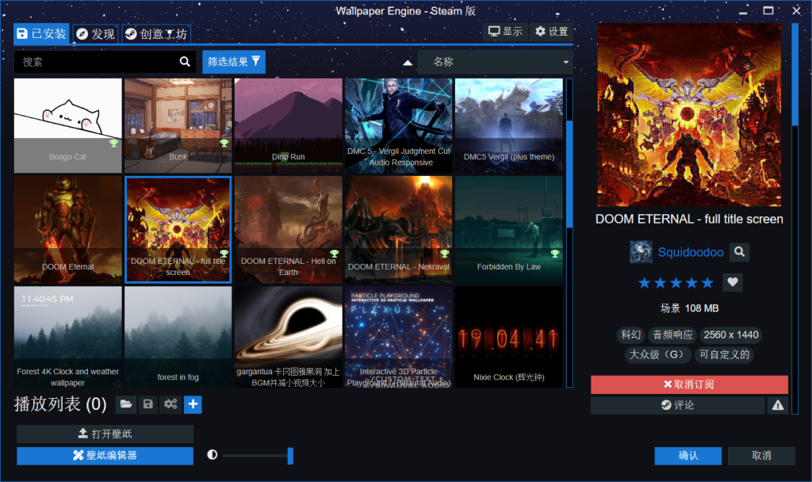Viewport: 812px width, 482px height.
Task: Switch to the 创意工坊 tab
Action: (155, 34)
